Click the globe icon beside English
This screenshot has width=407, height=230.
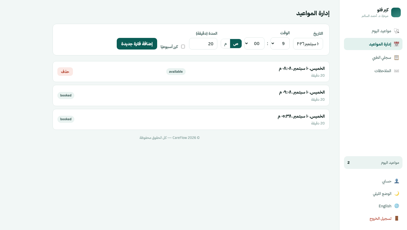397,206
